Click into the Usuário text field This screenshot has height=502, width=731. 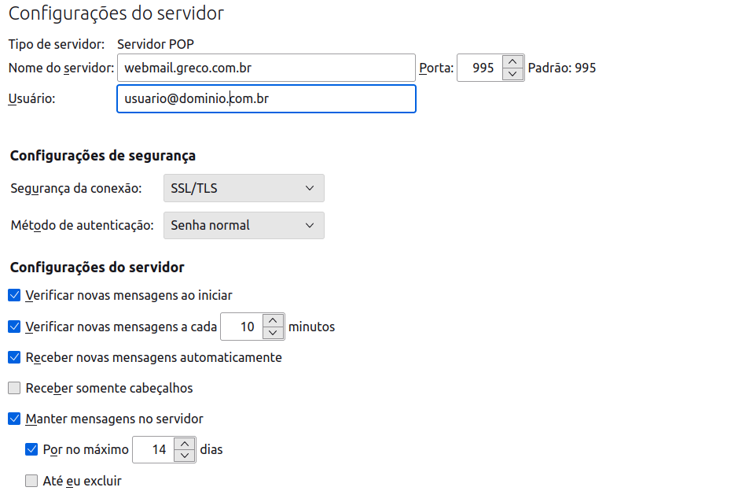266,99
